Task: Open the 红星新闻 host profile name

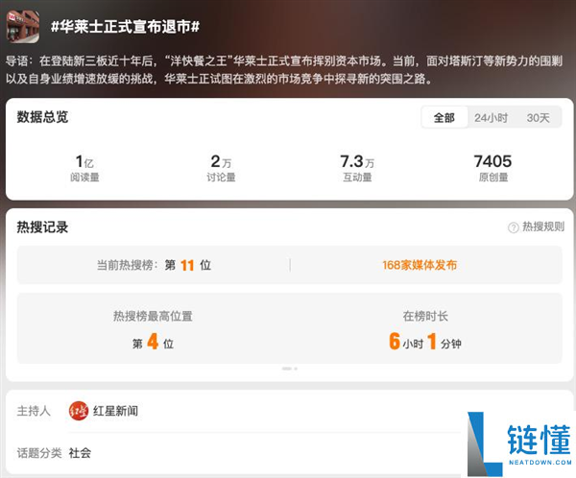Action: tap(116, 411)
